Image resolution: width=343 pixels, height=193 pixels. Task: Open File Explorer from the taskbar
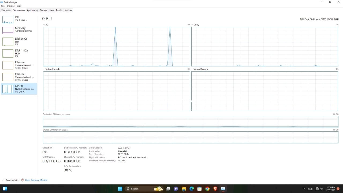click(x=184, y=189)
